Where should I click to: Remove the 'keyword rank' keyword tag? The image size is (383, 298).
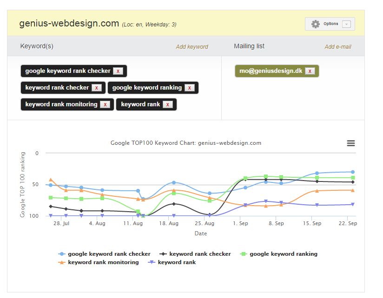pyautogui.click(x=167, y=104)
